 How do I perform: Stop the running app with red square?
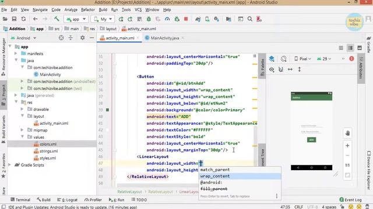pyautogui.click(x=186, y=19)
